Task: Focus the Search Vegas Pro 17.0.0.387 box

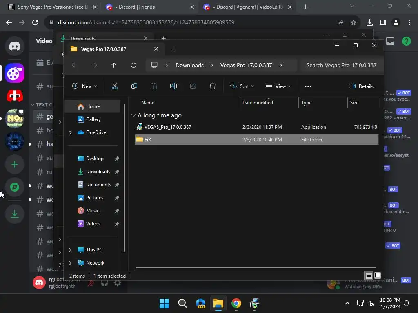Action: (342, 65)
